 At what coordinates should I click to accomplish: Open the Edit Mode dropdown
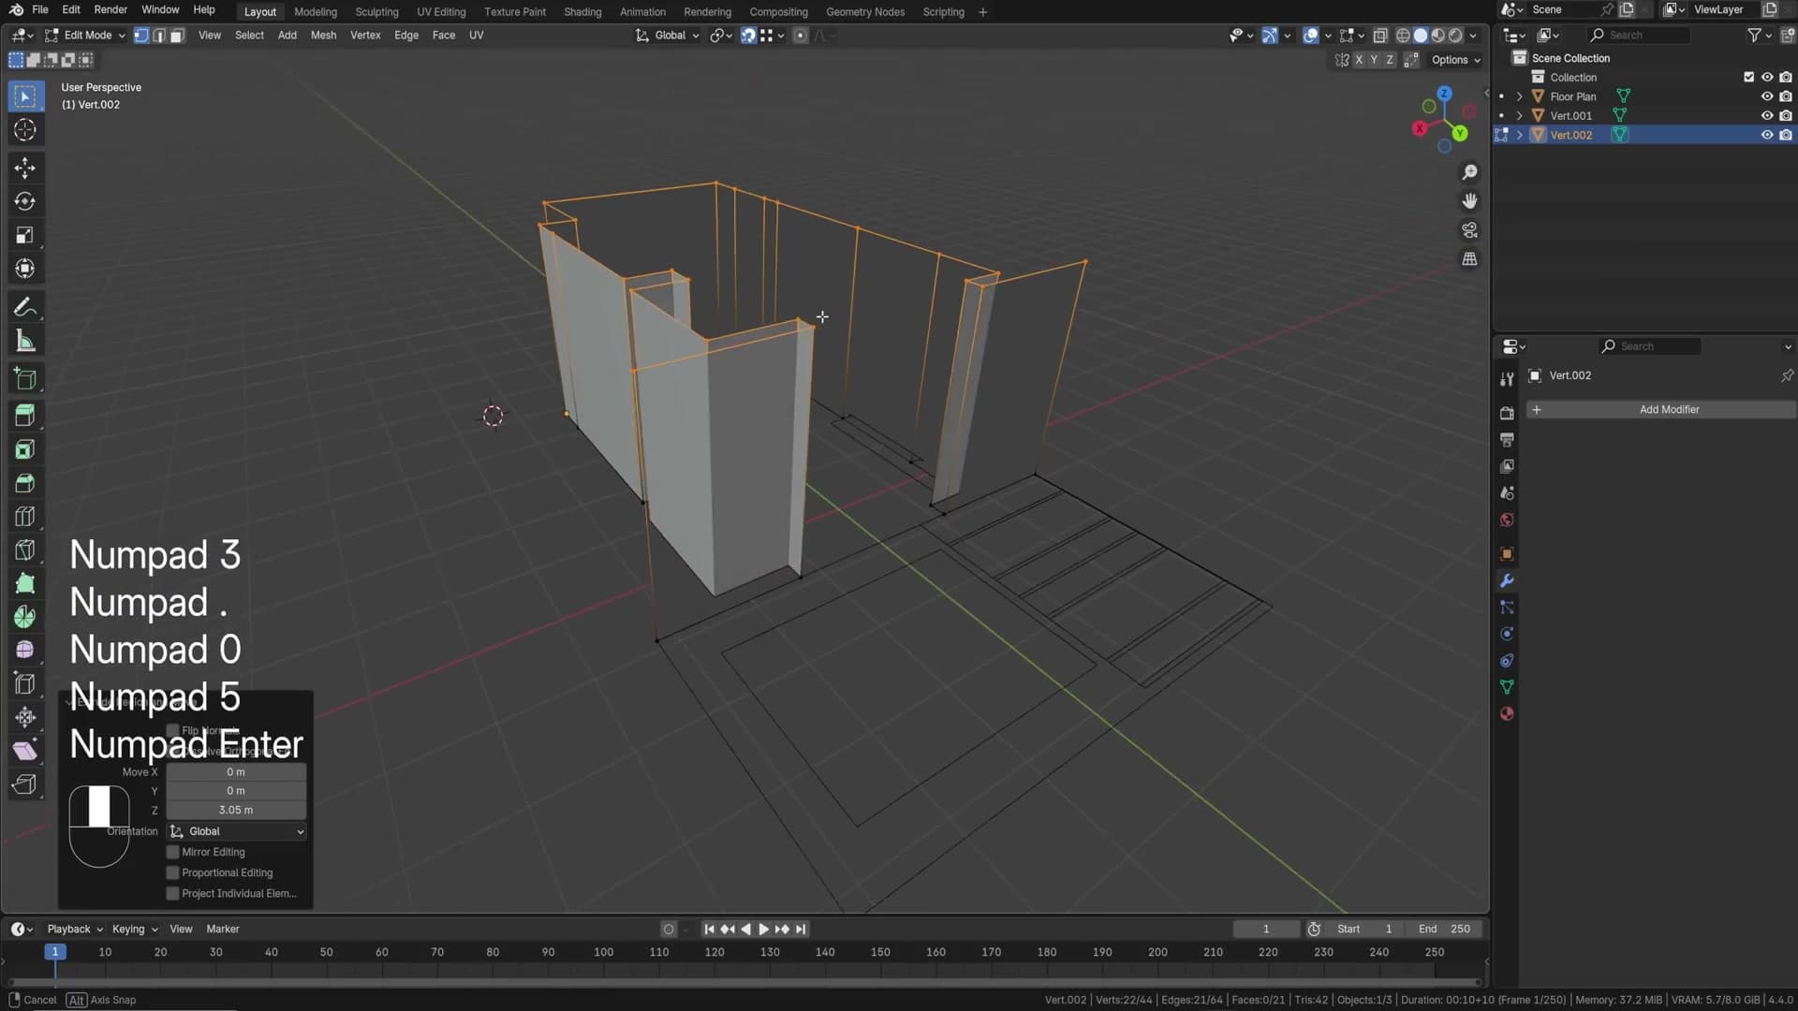84,36
